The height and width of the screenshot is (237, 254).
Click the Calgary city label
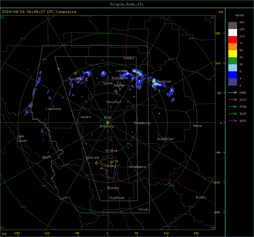click(x=110, y=166)
